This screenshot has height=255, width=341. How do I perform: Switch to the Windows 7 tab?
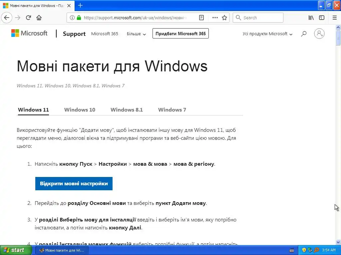point(172,110)
